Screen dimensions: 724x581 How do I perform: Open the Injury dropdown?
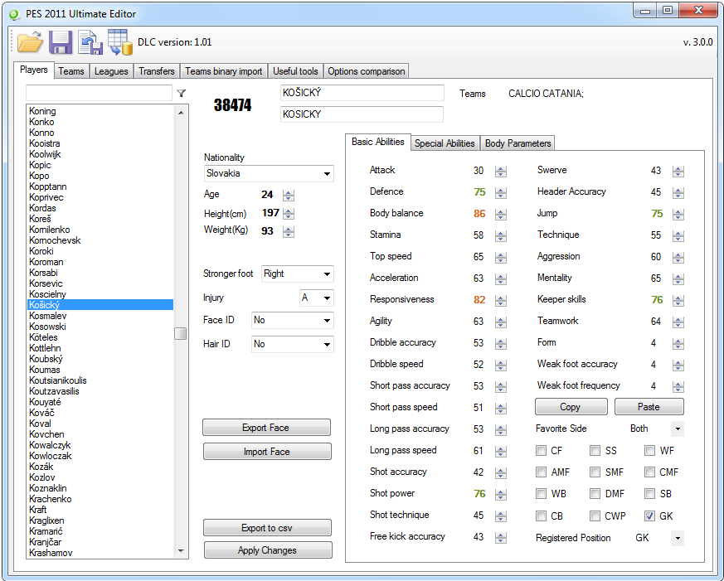click(316, 298)
